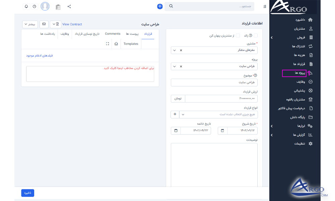The image size is (335, 201).
Task: Enable the زائد checkbox
Action: tap(256, 35)
